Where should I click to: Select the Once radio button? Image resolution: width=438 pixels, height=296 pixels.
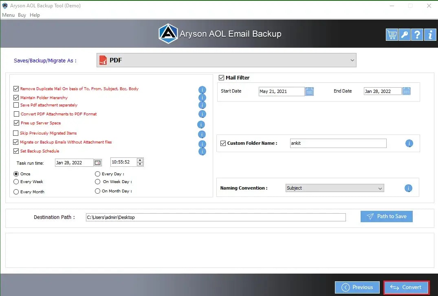pyautogui.click(x=16, y=174)
